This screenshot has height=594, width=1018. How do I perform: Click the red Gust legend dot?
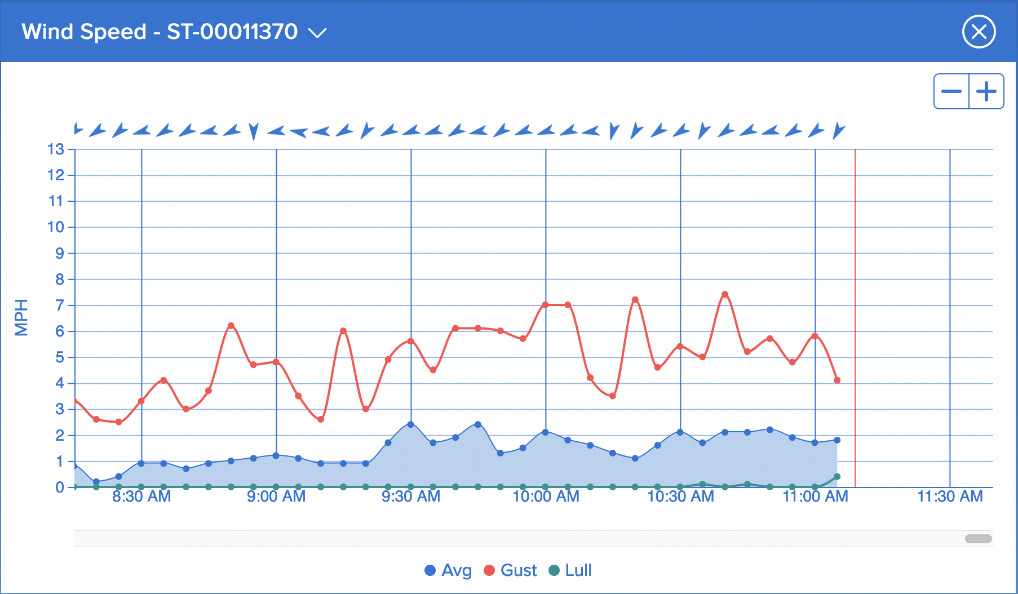coord(489,570)
